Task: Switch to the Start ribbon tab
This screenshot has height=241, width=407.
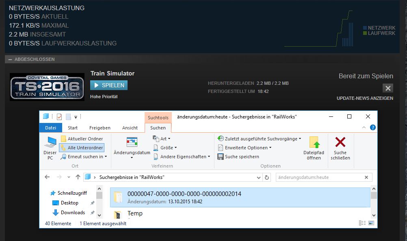Action: tap(73, 128)
